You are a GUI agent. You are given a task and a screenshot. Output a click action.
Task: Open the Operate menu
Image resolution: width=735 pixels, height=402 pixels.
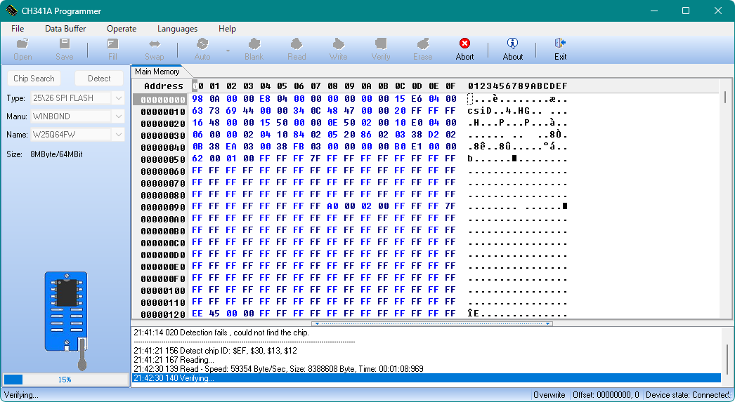(122, 29)
